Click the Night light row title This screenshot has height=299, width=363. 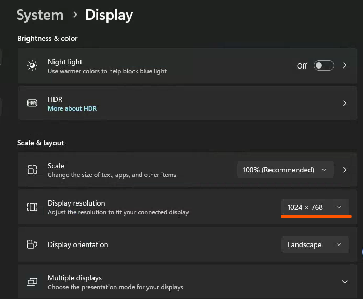tap(65, 62)
